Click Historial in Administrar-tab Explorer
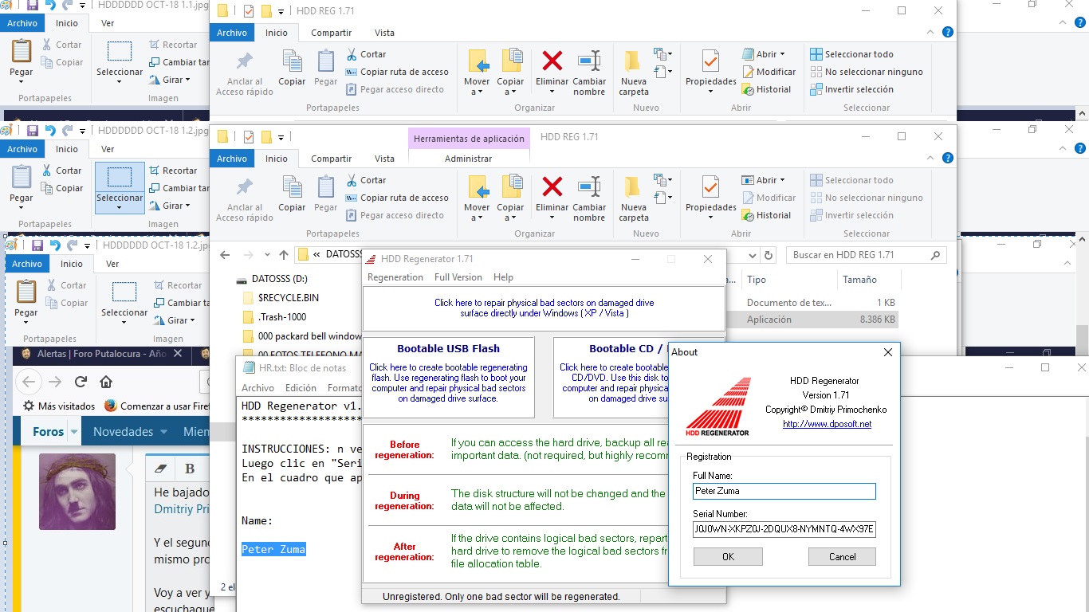 (766, 215)
